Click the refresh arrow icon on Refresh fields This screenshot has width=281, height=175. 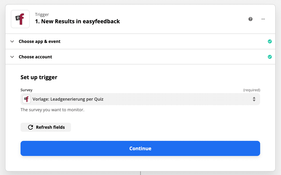coord(31,127)
